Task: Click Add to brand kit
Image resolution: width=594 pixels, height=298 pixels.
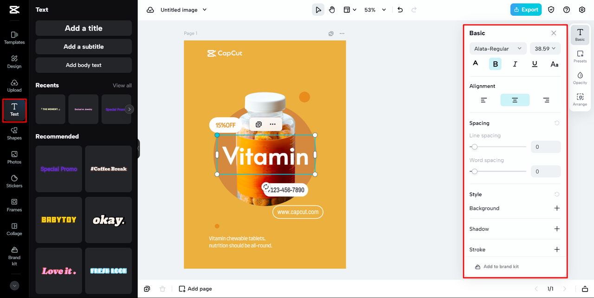Action: point(497,267)
